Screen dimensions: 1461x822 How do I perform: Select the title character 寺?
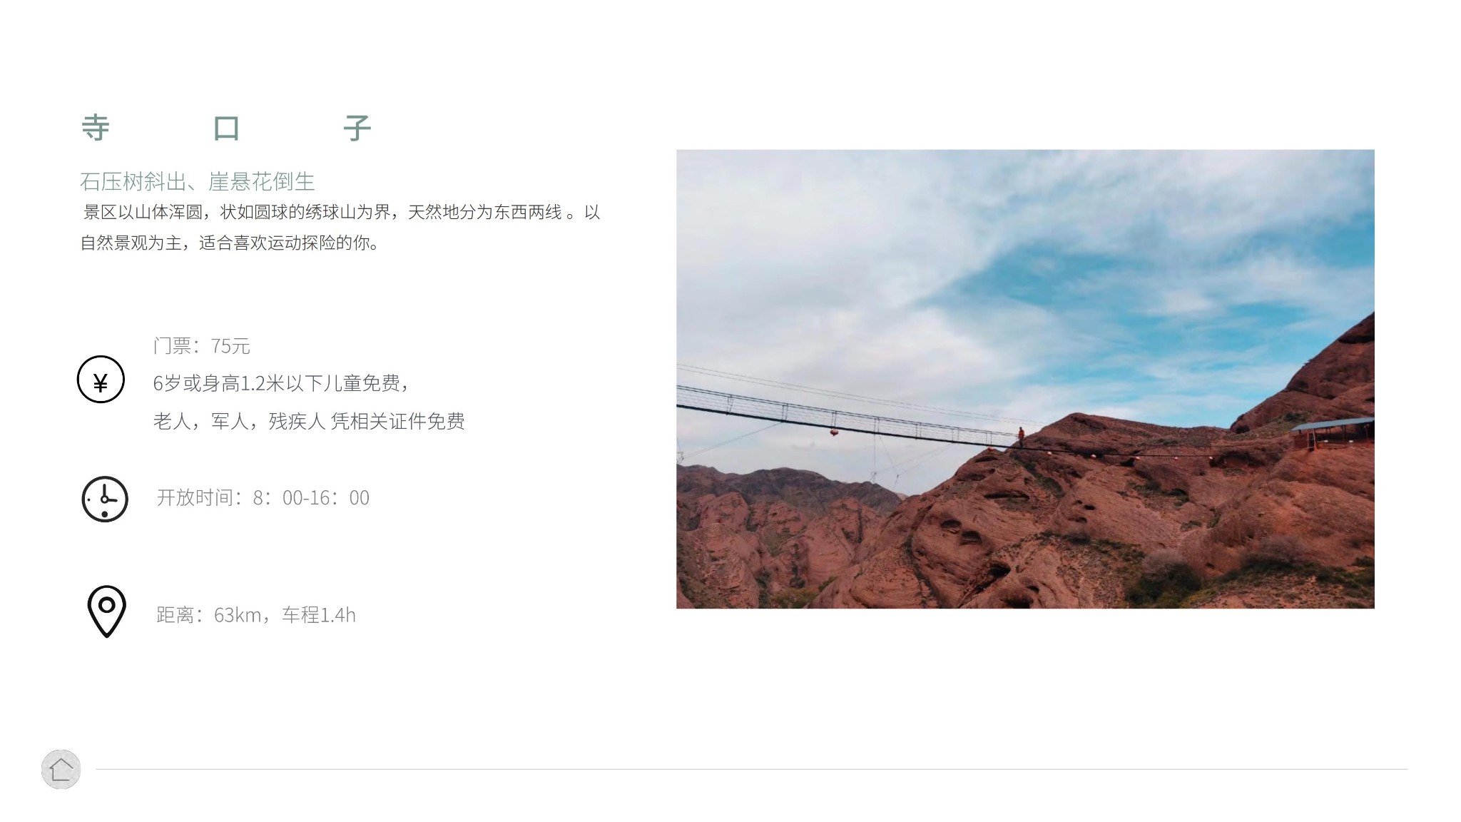tap(96, 128)
